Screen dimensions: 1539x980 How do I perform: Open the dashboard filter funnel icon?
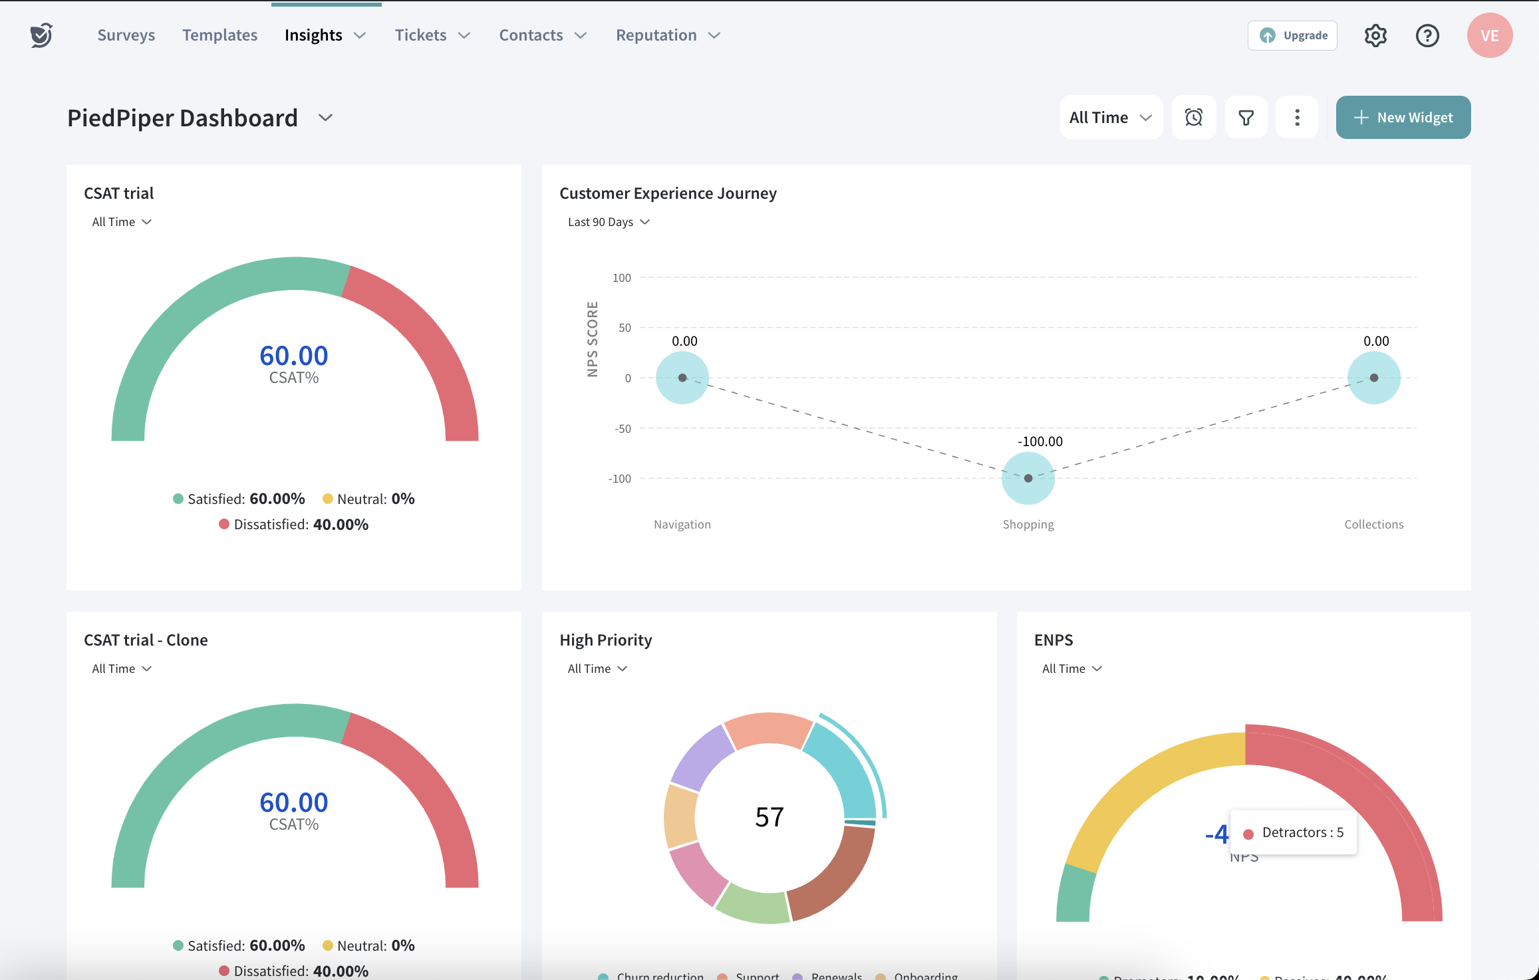click(x=1246, y=118)
